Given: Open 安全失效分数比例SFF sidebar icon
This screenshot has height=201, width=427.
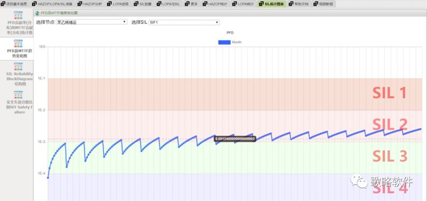Looking at the screenshot, I should (x=18, y=95).
